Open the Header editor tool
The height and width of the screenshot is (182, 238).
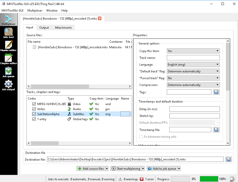(8, 46)
